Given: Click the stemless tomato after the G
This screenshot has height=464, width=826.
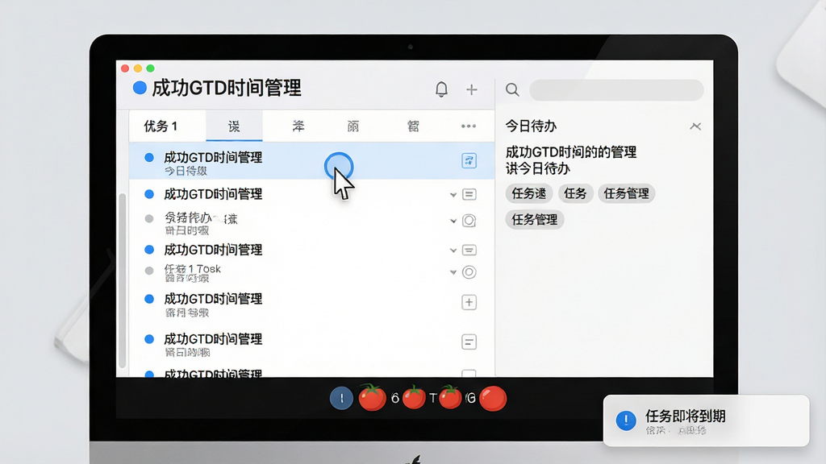Looking at the screenshot, I should click(x=493, y=398).
